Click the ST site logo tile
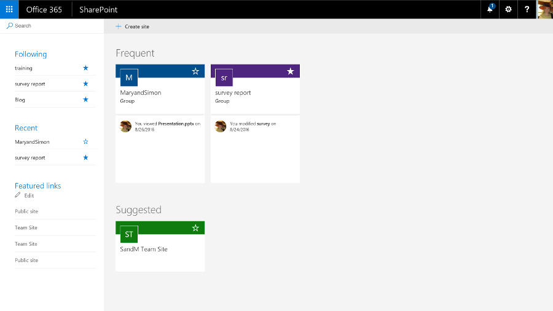Image resolution: width=553 pixels, height=311 pixels. point(129,234)
